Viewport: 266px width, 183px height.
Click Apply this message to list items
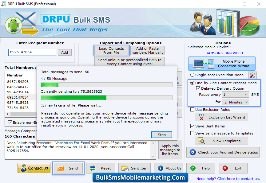tap(170, 150)
